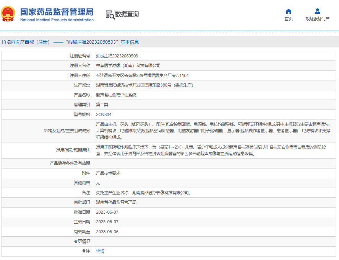The width and height of the screenshot is (339, 260).
Task: Open 政务服务门户 user icon
Action: pos(317,11)
